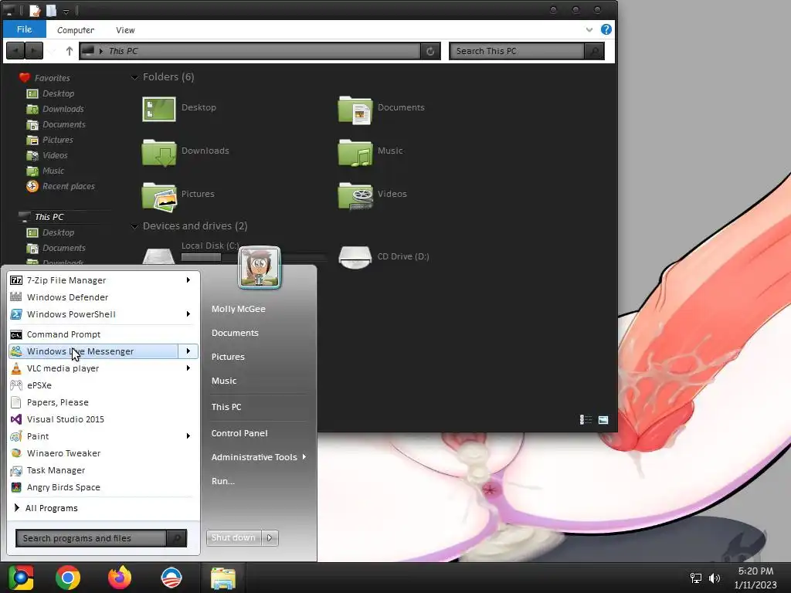Collapse the Folders (6) group

point(134,78)
